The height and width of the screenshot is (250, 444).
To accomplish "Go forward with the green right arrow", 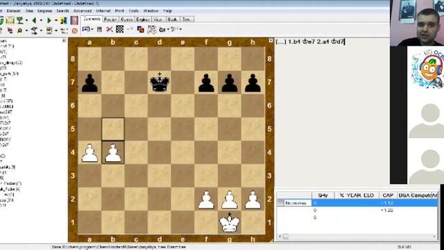I will coord(49,20).
